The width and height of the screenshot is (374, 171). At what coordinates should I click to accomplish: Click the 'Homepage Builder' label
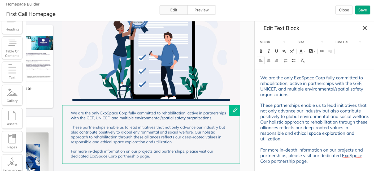23,4
